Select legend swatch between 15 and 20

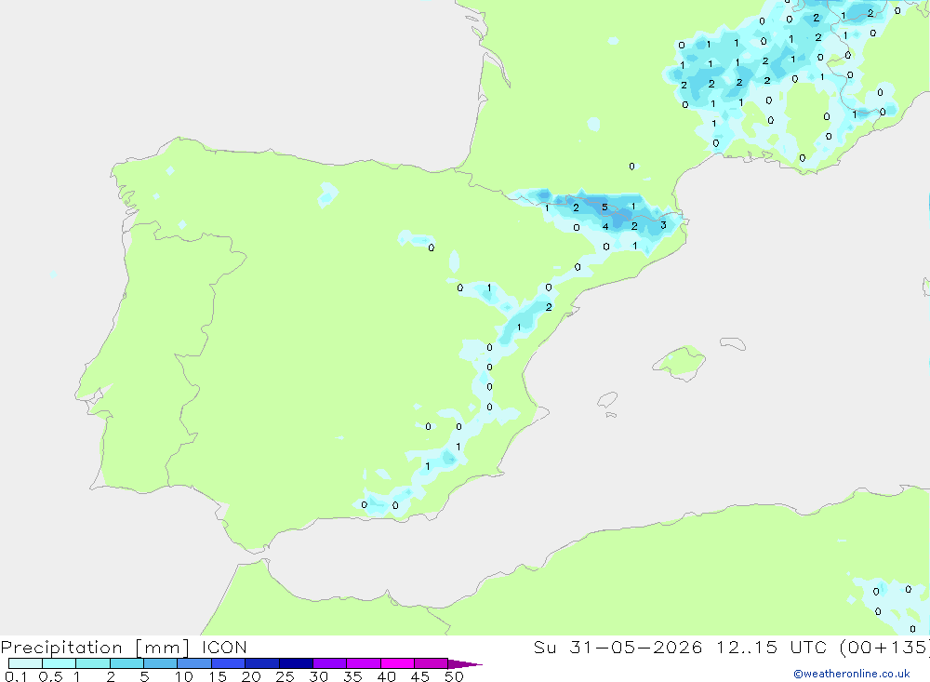pyautogui.click(x=228, y=663)
